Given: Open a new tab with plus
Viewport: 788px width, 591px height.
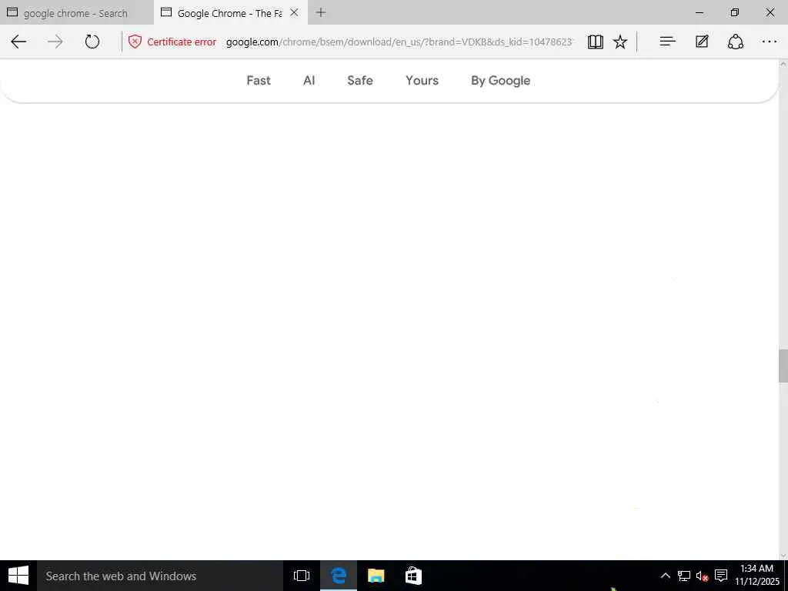Looking at the screenshot, I should pyautogui.click(x=321, y=12).
